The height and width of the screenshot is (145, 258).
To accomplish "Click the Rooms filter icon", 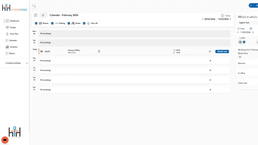I will [40, 23].
